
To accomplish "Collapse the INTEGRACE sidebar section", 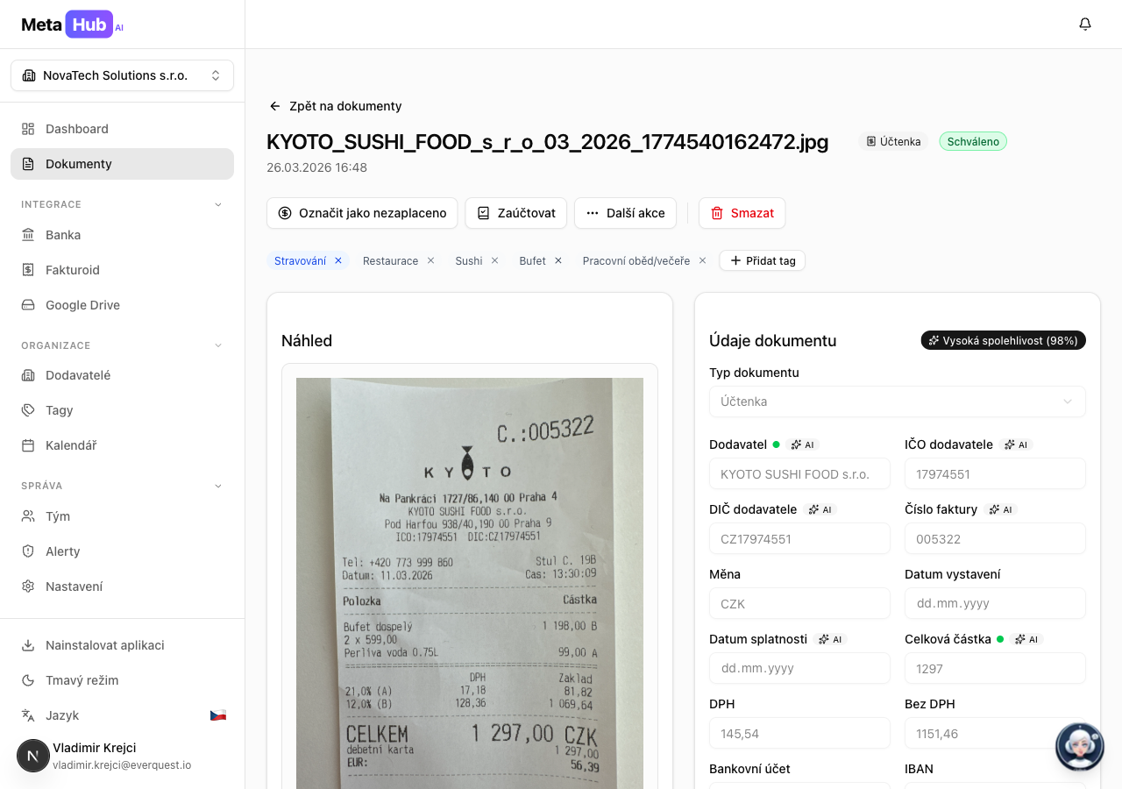I will tap(217, 204).
